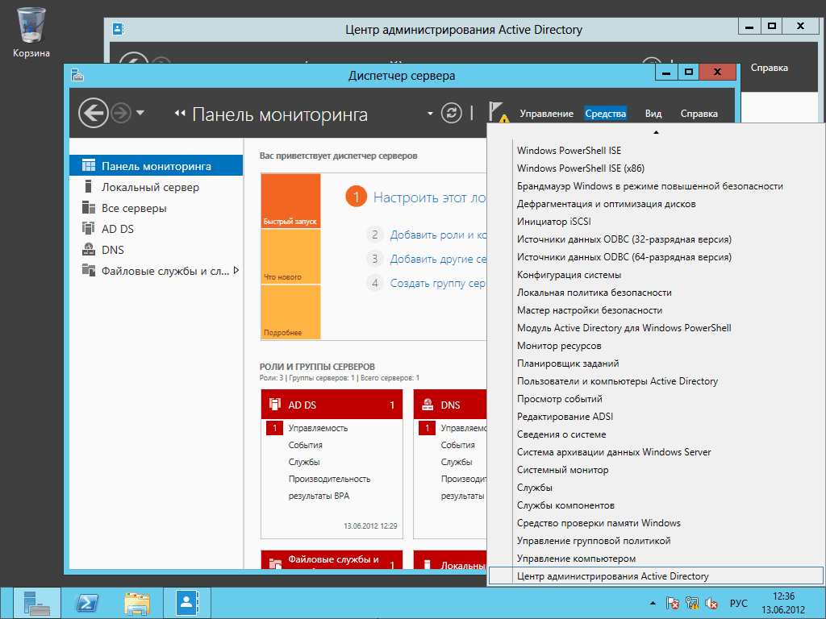This screenshot has width=826, height=619.
Task: Click Производительность in AD DS tile
Action: (329, 479)
